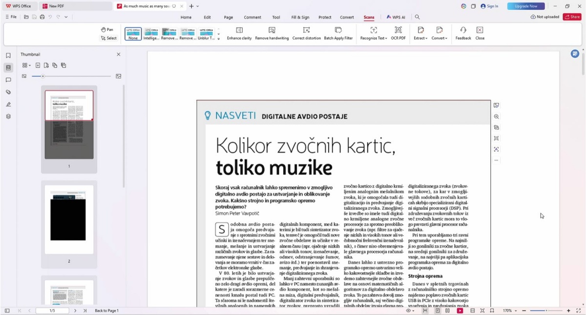The height and width of the screenshot is (315, 586).
Task: Click the thumbnail size slider
Action: point(71,76)
